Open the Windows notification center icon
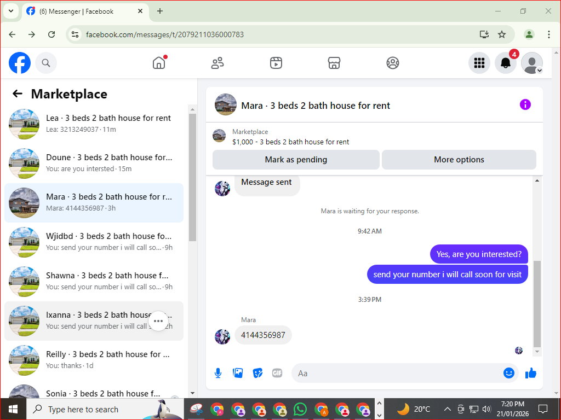The width and height of the screenshot is (561, 420). coord(543,409)
